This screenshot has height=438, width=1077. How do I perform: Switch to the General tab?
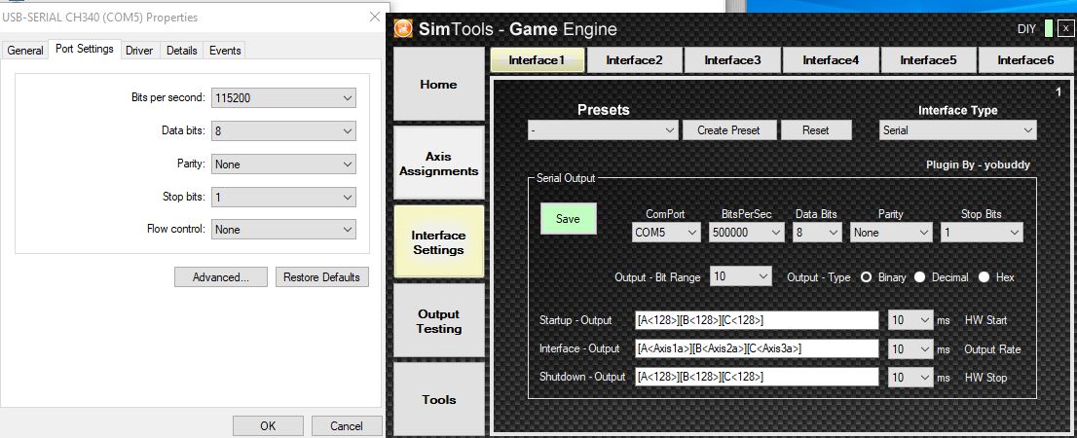(x=25, y=51)
